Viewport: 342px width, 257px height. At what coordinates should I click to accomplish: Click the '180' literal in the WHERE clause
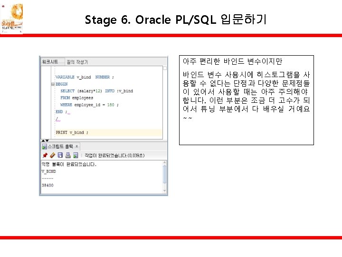(x=111, y=105)
